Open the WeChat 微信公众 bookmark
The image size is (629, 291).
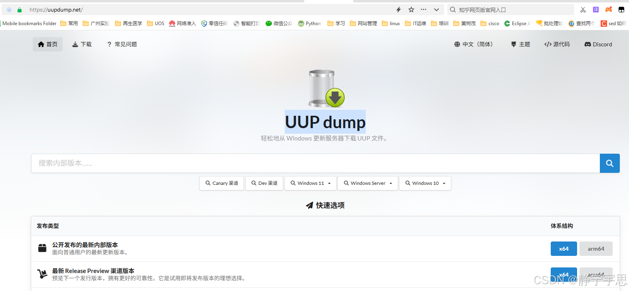click(x=279, y=24)
